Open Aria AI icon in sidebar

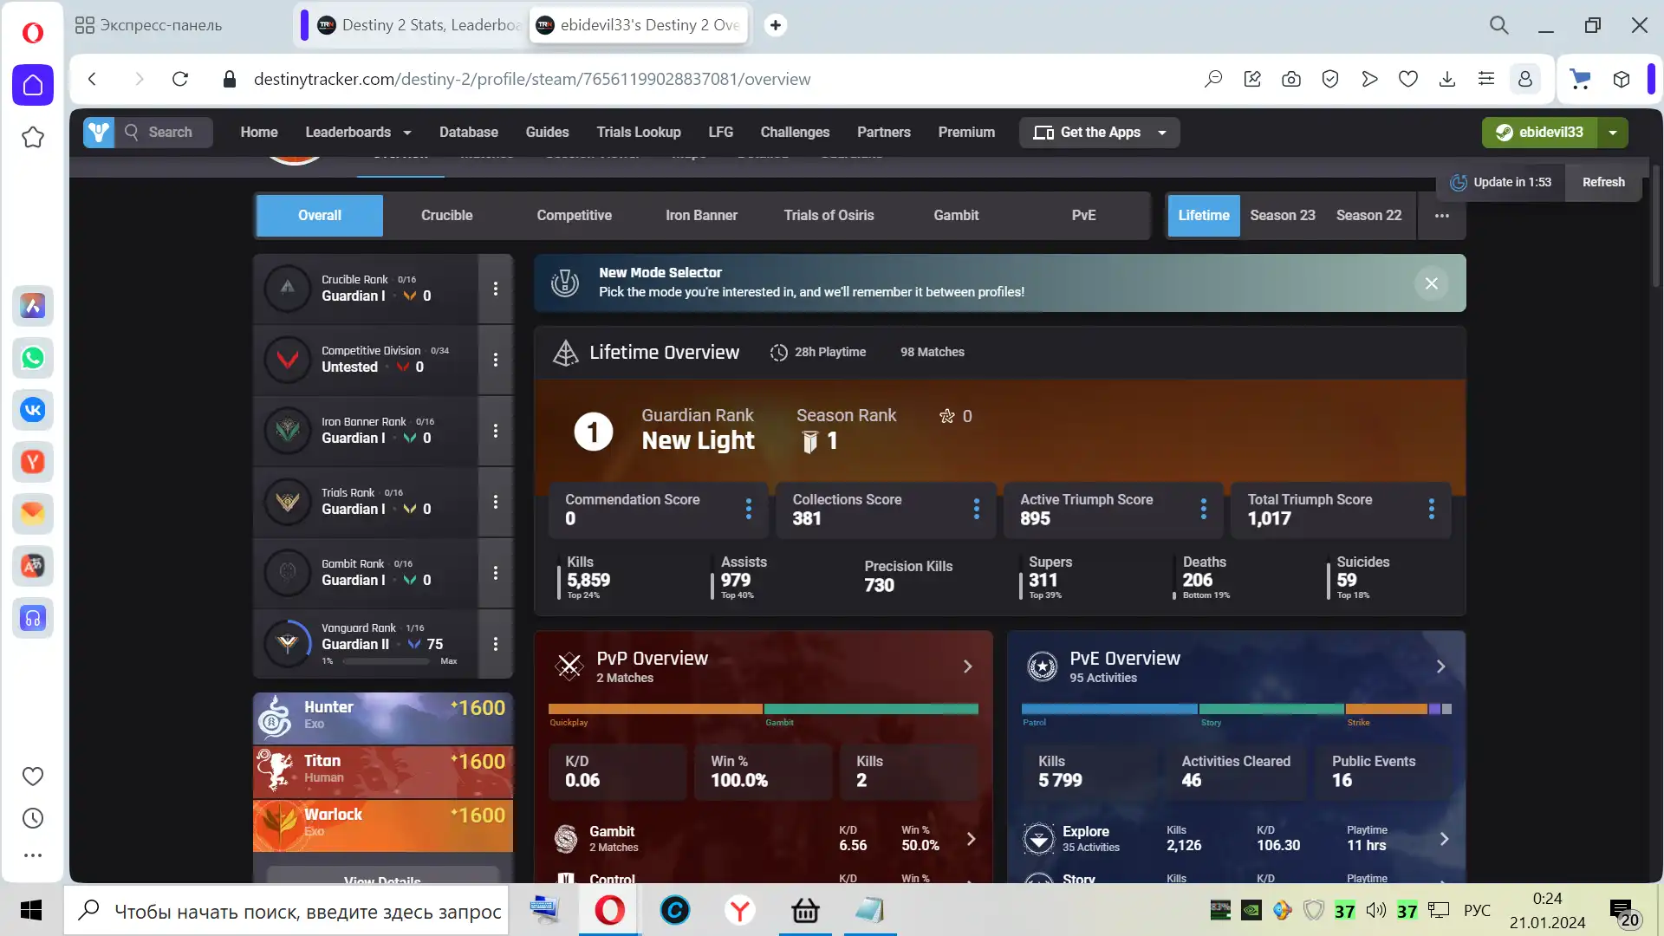33,306
